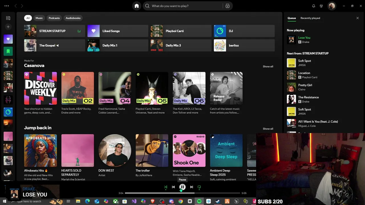Open Steam from taskbar
The height and width of the screenshot is (205, 365).
pos(218,201)
